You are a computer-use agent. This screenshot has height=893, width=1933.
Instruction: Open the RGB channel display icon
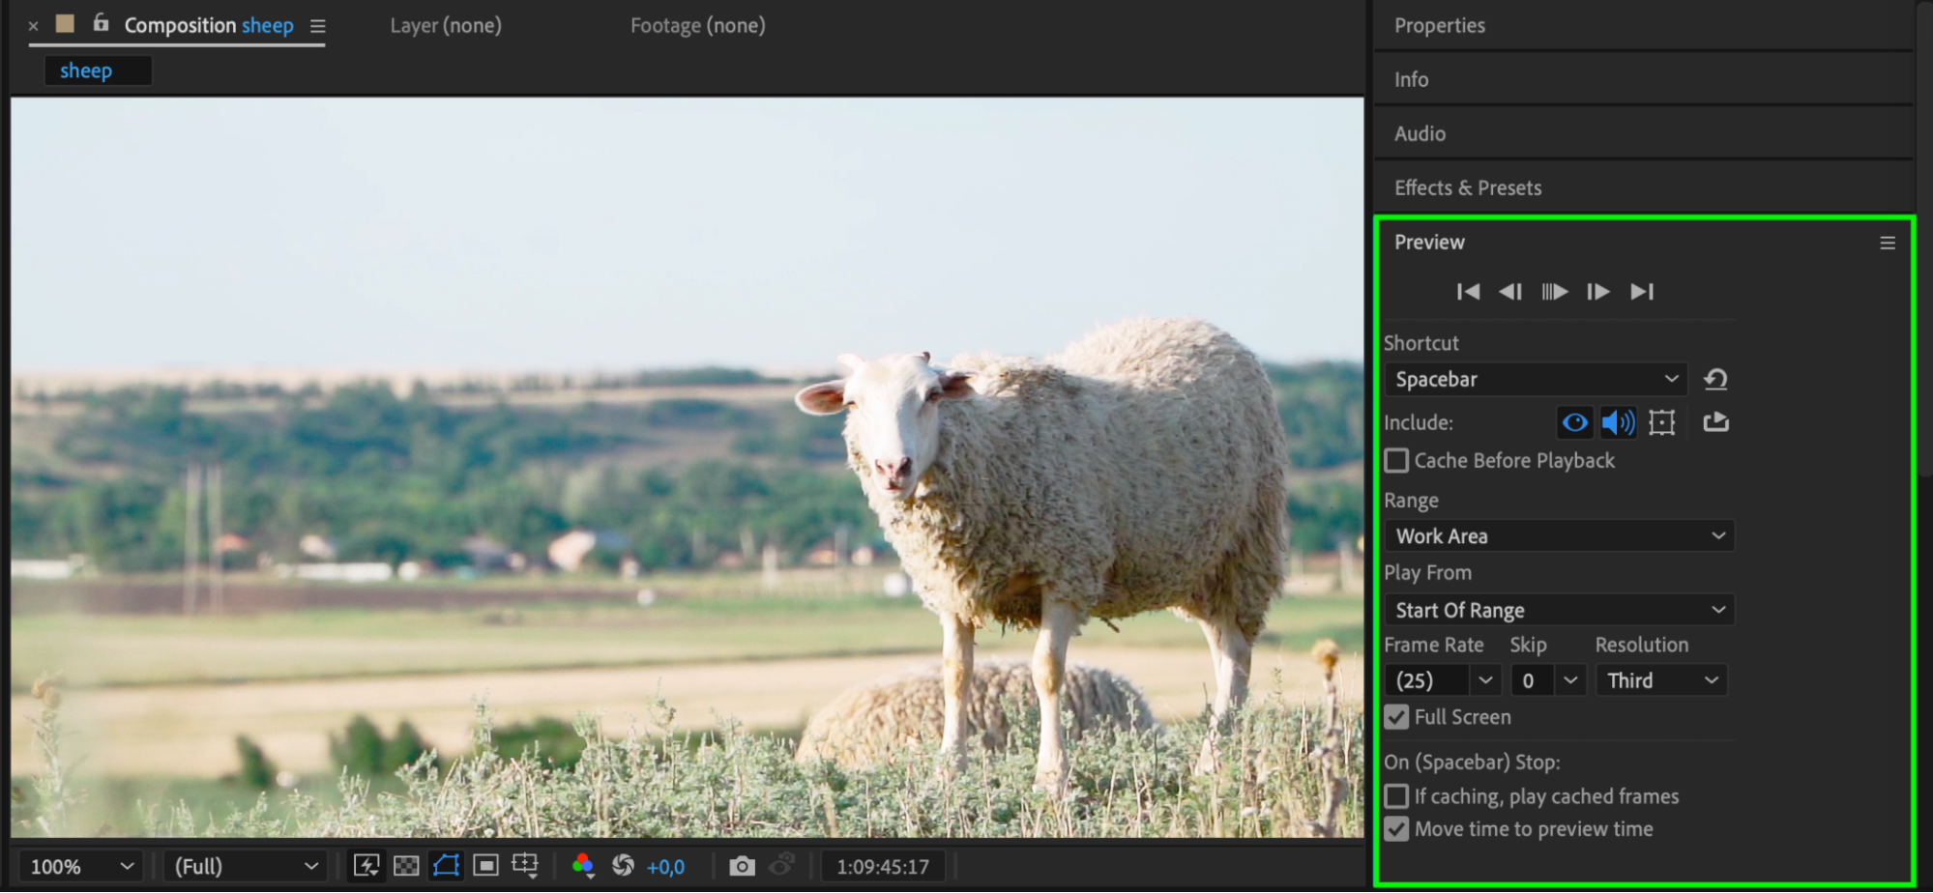point(583,865)
